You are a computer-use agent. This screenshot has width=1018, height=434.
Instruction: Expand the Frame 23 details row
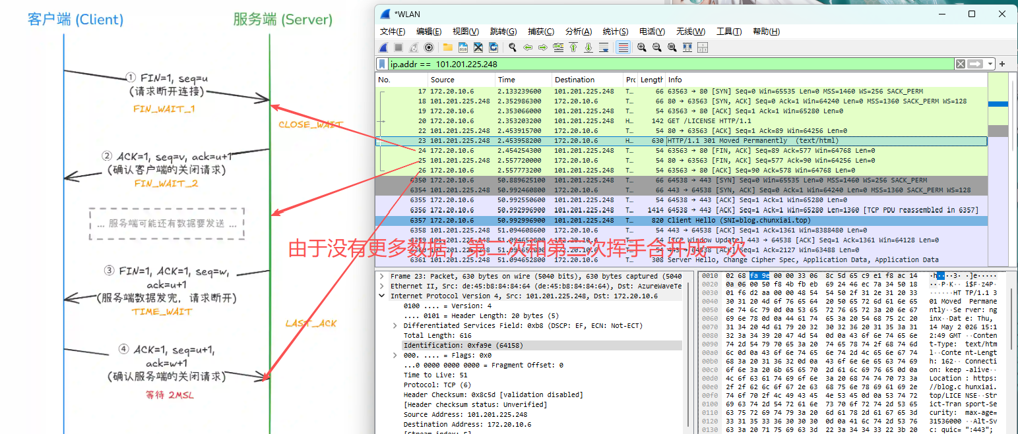coord(381,277)
